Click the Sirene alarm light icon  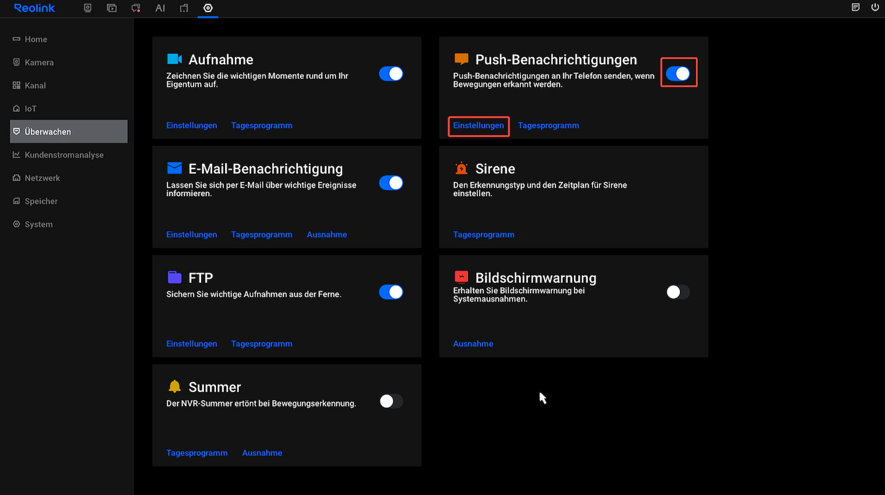click(461, 168)
